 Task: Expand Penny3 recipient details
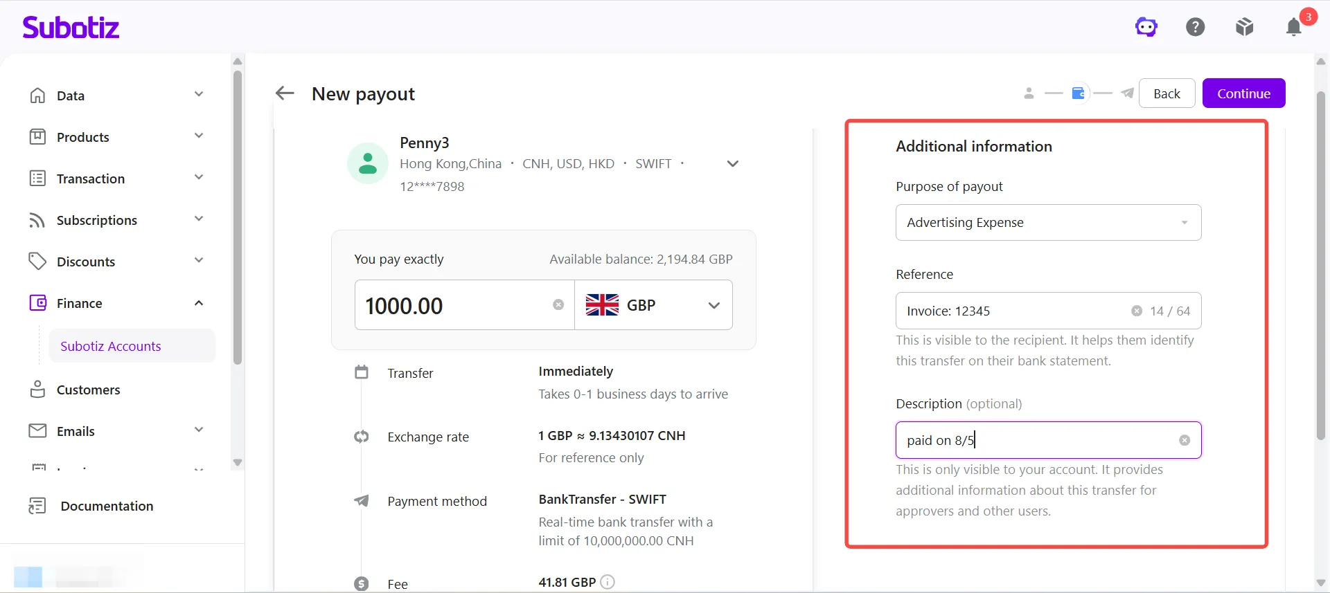[x=733, y=164]
